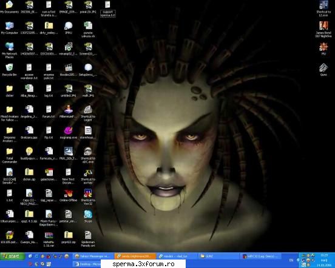
Task: Select the My Network Places icon
Action: pos(9,50)
